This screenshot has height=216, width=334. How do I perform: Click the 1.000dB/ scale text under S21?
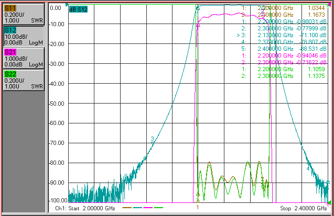click(x=16, y=59)
